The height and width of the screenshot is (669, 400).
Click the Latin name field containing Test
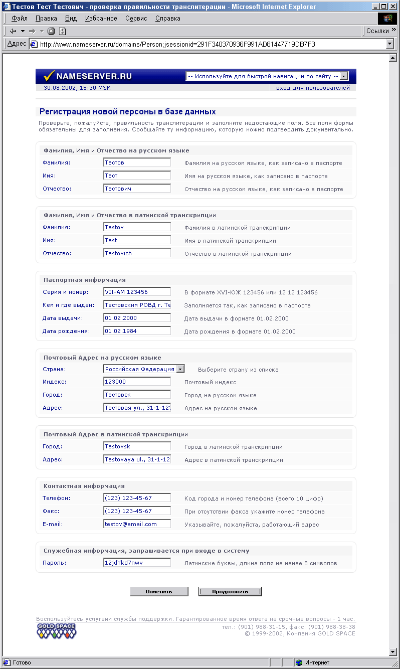(x=137, y=240)
